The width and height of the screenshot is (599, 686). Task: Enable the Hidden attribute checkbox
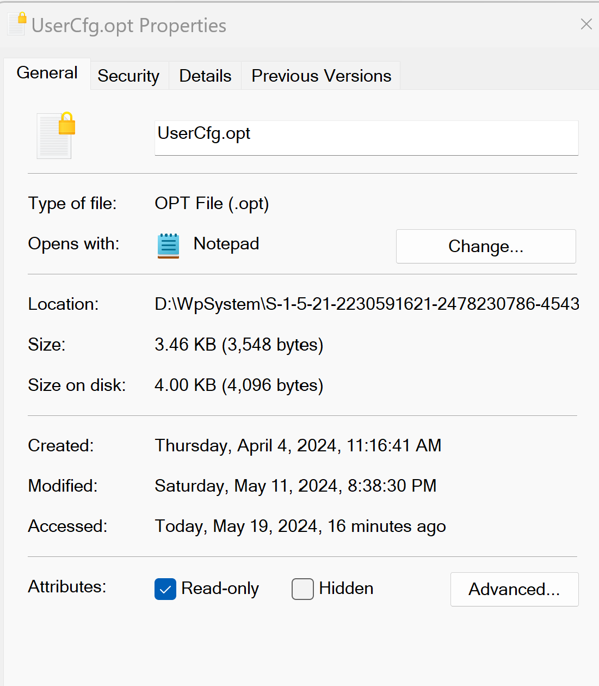pyautogui.click(x=302, y=589)
